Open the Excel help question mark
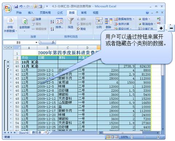 pos(147,13)
